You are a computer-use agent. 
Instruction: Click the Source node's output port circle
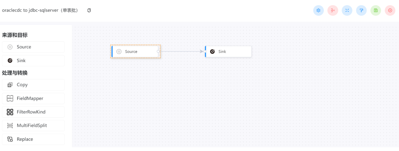click(x=158, y=52)
